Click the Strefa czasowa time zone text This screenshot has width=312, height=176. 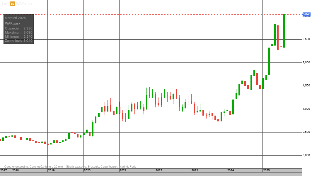pos(101,166)
